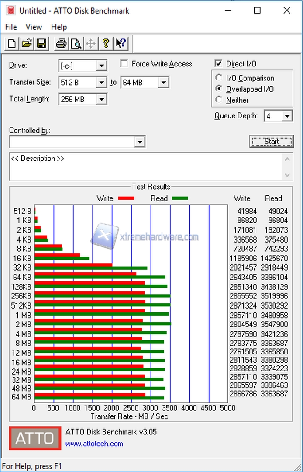Click the context help arrow icon

click(120, 43)
